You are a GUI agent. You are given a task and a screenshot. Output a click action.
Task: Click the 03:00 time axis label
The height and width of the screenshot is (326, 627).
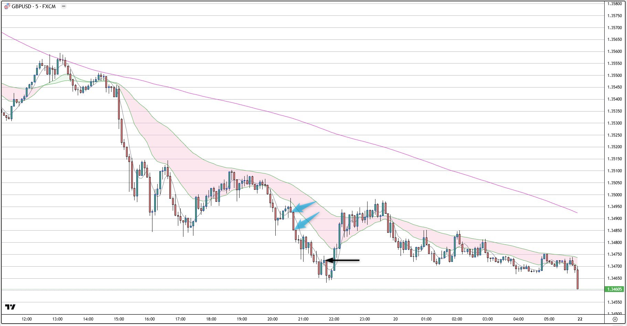pyautogui.click(x=488, y=319)
